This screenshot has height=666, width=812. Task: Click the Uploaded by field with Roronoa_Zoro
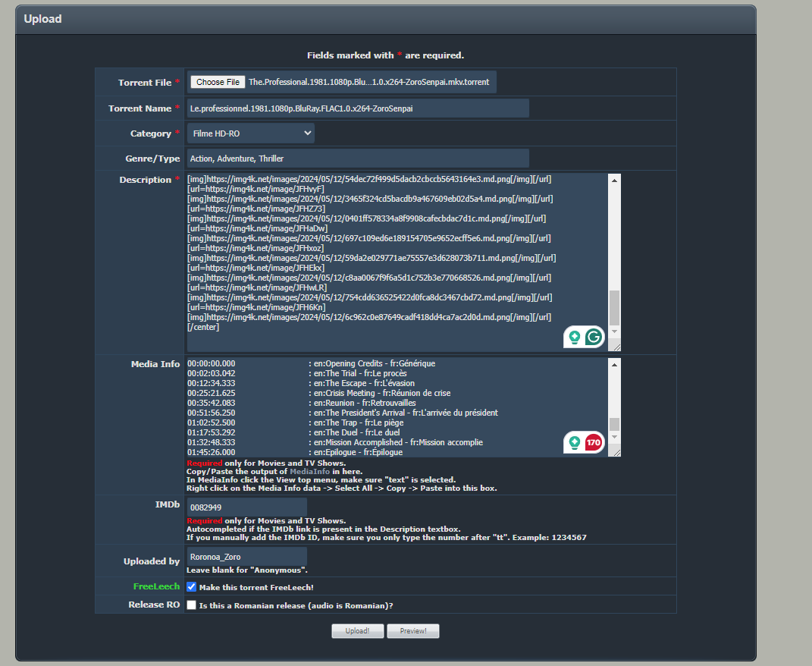[x=246, y=557]
